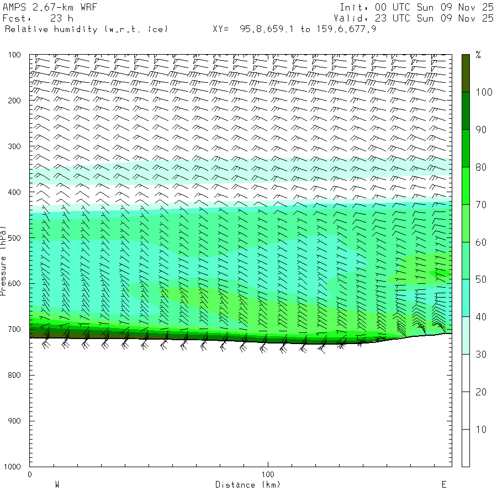Viewport: 497px width, 497px height.
Task: Click the 'Distance (km)' axis title
Action: (x=248, y=485)
